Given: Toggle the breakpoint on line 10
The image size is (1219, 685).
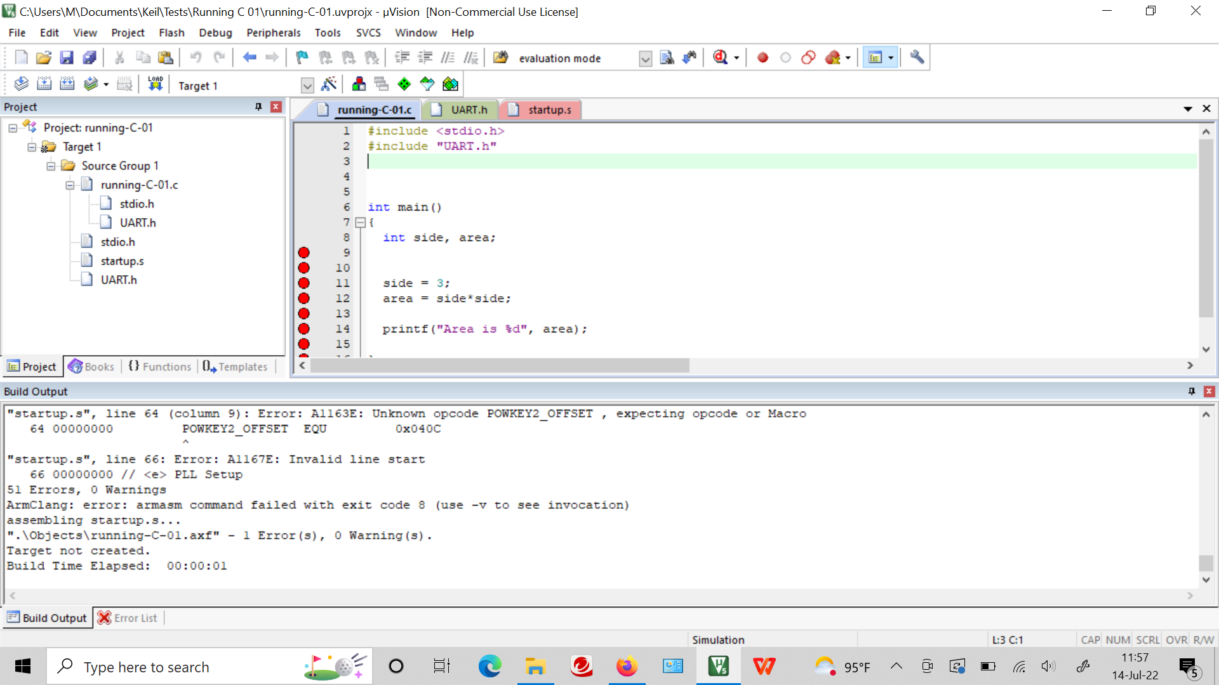Looking at the screenshot, I should (x=304, y=268).
